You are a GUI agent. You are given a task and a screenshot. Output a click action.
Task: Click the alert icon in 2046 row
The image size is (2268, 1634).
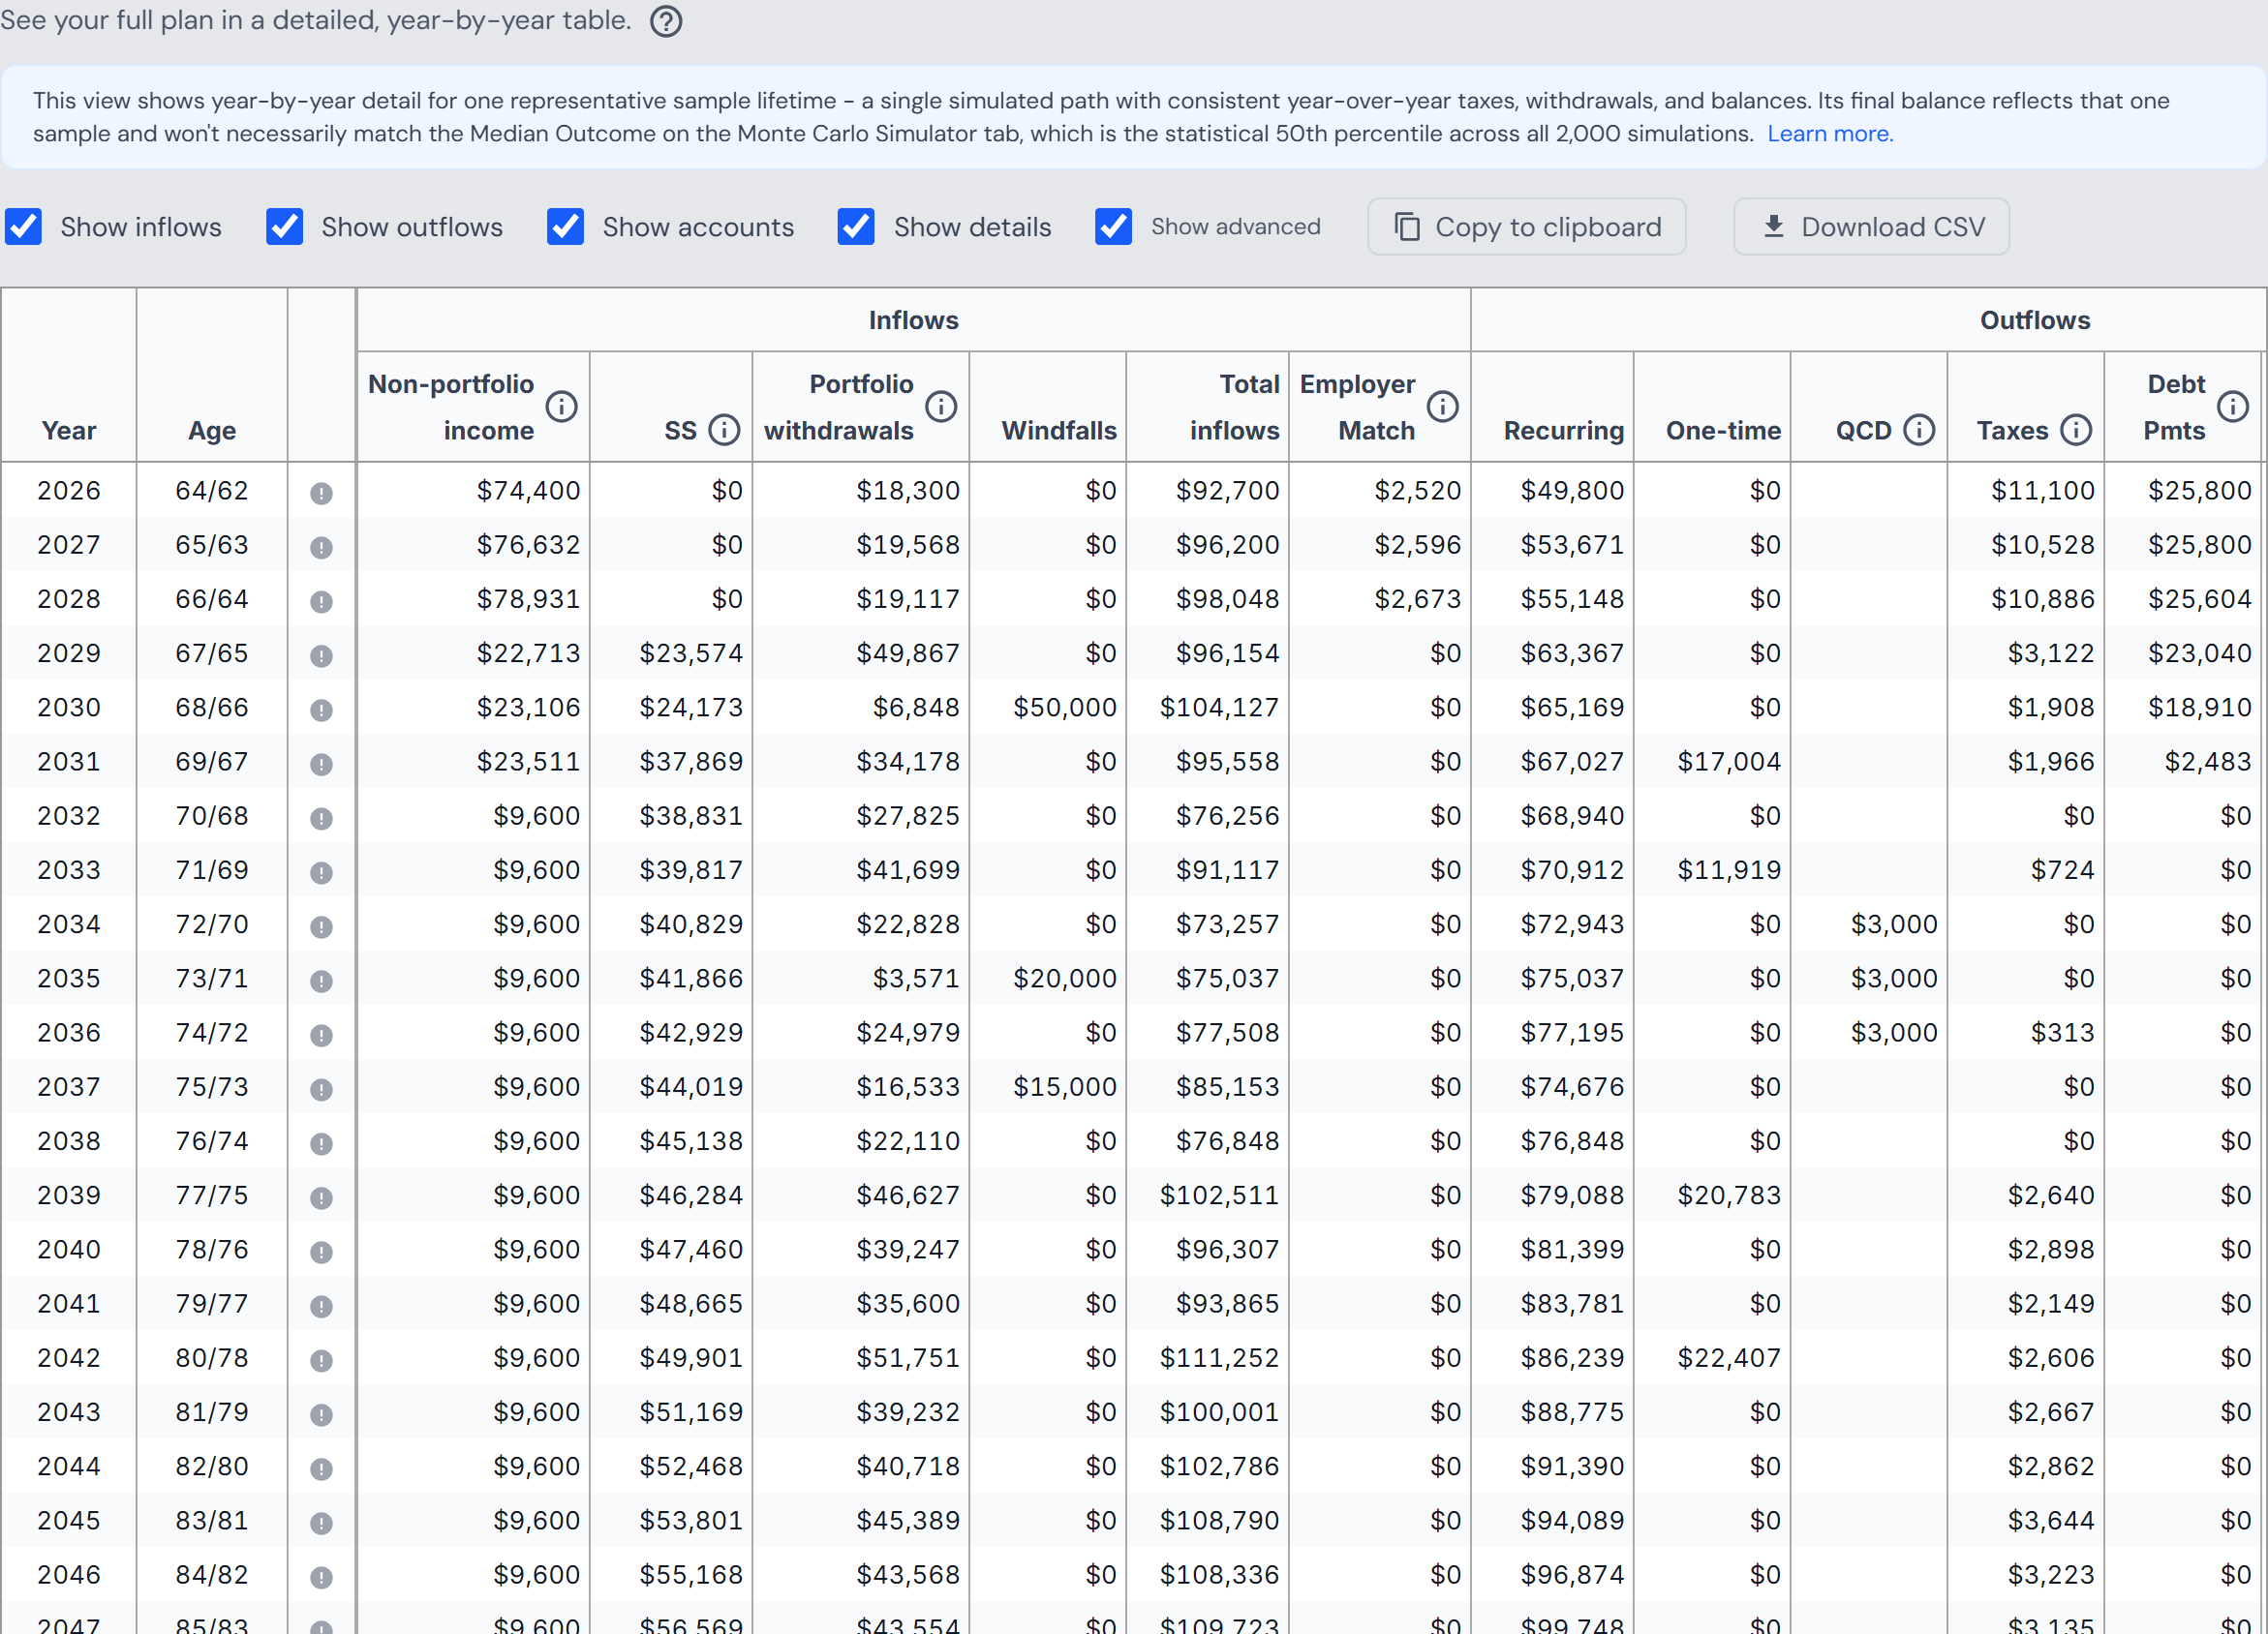[321, 1577]
